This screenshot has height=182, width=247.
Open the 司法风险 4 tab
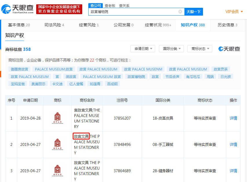click(x=54, y=25)
